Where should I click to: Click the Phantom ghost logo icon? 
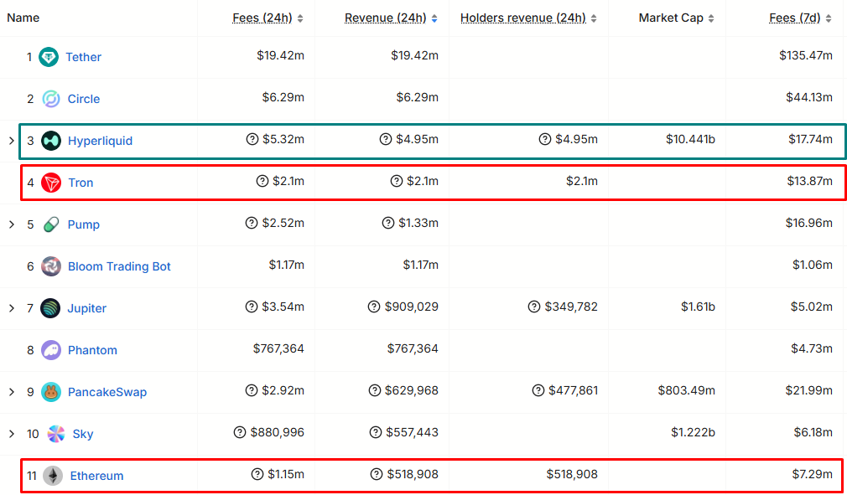click(x=51, y=350)
